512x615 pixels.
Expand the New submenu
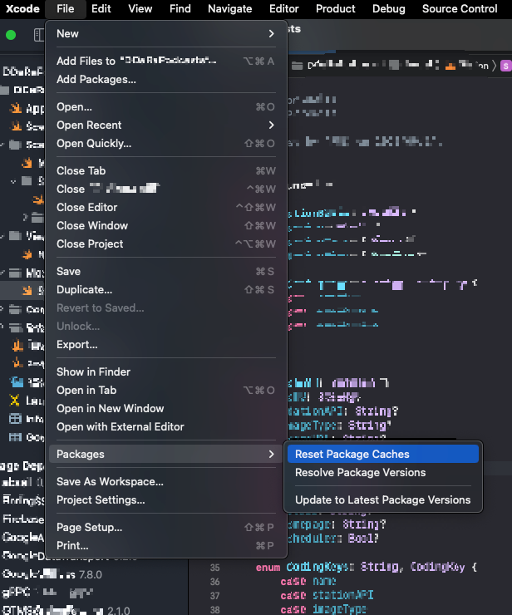tap(166, 34)
